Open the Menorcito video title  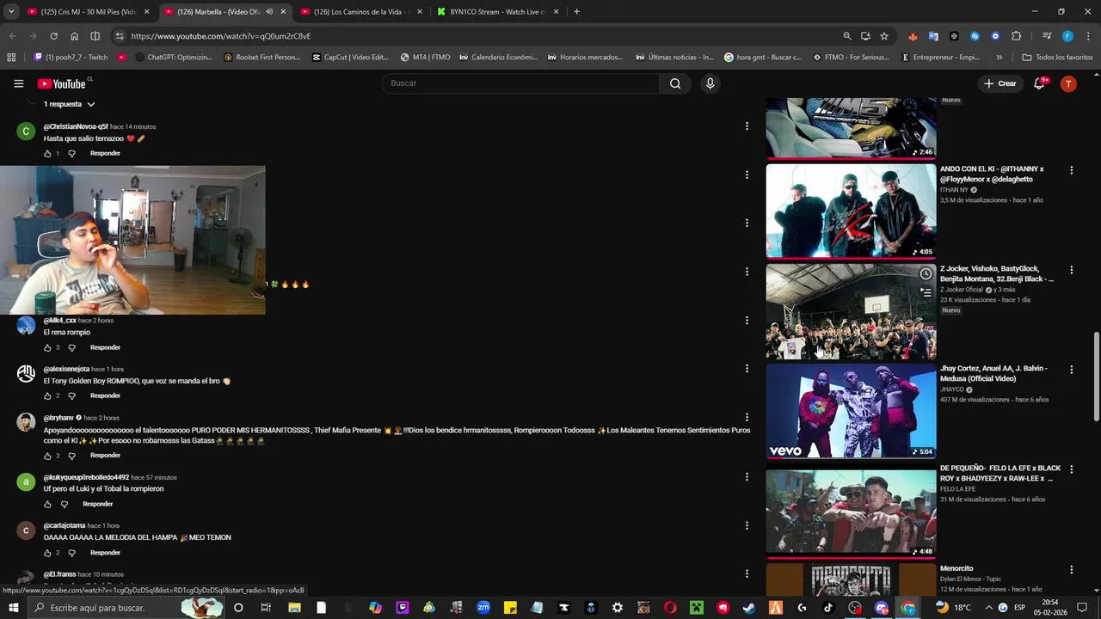point(956,569)
